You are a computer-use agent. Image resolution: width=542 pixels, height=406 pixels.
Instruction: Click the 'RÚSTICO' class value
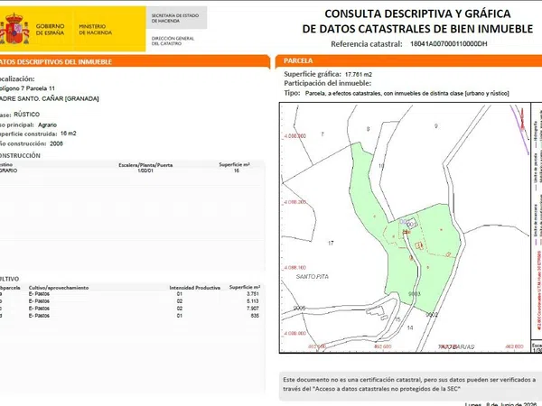click(26, 115)
